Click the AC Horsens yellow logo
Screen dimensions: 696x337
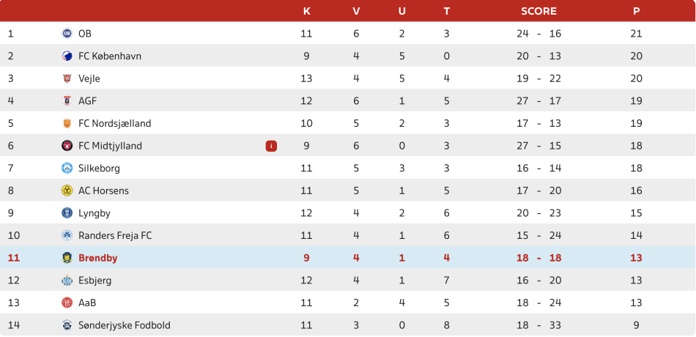(x=67, y=190)
